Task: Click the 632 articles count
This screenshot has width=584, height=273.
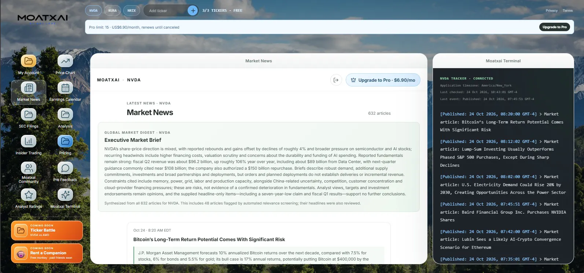Action: (379, 114)
